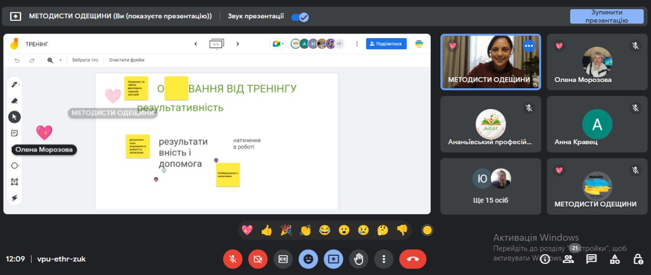Unmute the microphone

point(232,259)
